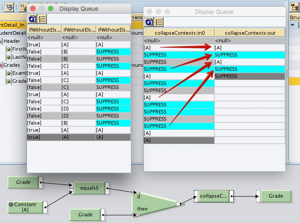The width and height of the screenshot is (300, 223).
Task: Select the Header tree node
Action: (x=12, y=41)
